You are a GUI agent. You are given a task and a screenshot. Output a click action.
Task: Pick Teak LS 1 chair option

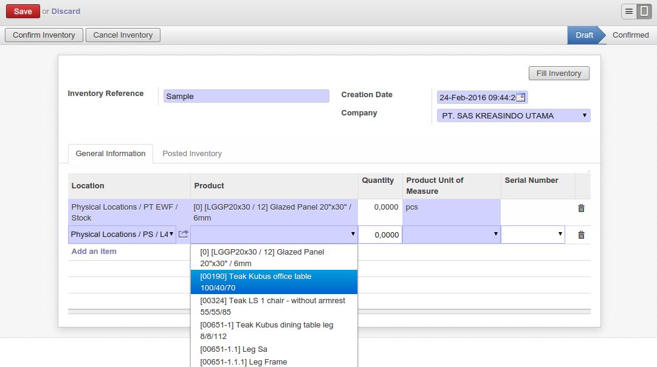(274, 306)
